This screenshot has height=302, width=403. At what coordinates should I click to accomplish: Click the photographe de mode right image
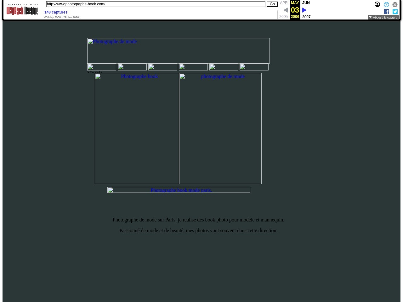coord(220,128)
